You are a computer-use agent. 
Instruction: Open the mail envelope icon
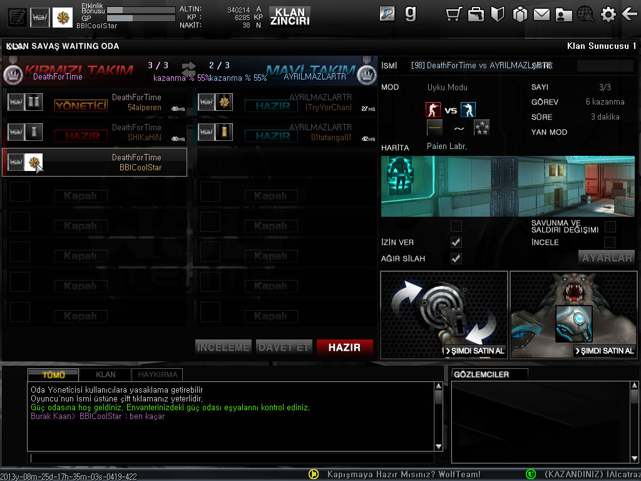coord(541,14)
